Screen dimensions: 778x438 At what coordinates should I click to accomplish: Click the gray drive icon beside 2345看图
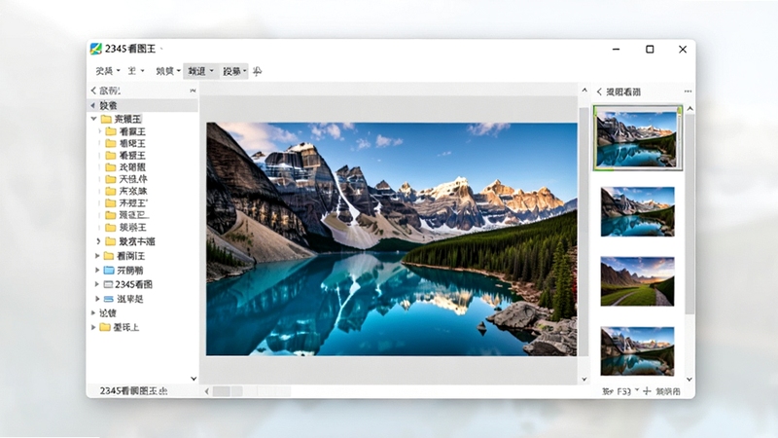coord(108,284)
